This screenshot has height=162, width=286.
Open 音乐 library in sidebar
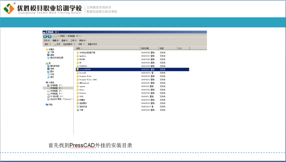(50, 77)
